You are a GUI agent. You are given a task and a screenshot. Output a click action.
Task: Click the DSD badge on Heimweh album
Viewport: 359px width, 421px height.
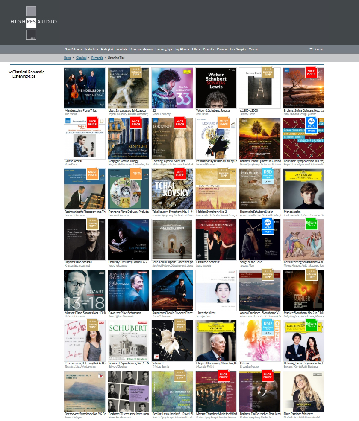click(x=267, y=177)
